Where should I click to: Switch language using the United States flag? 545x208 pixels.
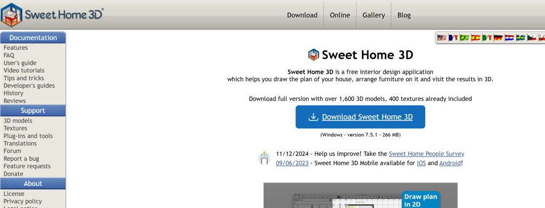click(x=442, y=38)
